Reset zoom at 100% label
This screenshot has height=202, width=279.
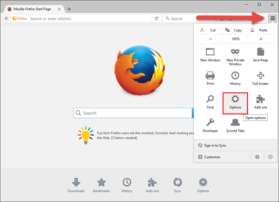236,39
